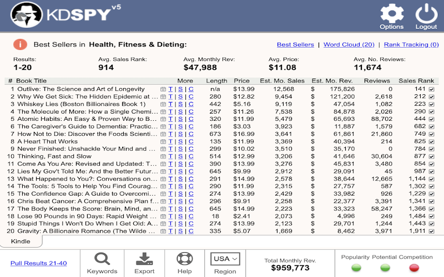Click the S link for Atomic Habits row

(x=180, y=119)
